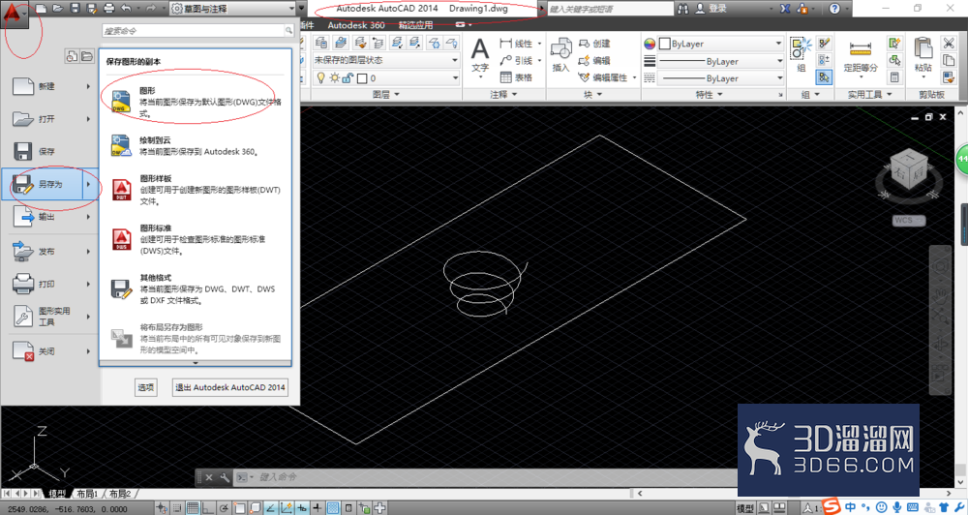The width and height of the screenshot is (968, 515).
Task: Select 发布 in the application menu
Action: [50, 252]
